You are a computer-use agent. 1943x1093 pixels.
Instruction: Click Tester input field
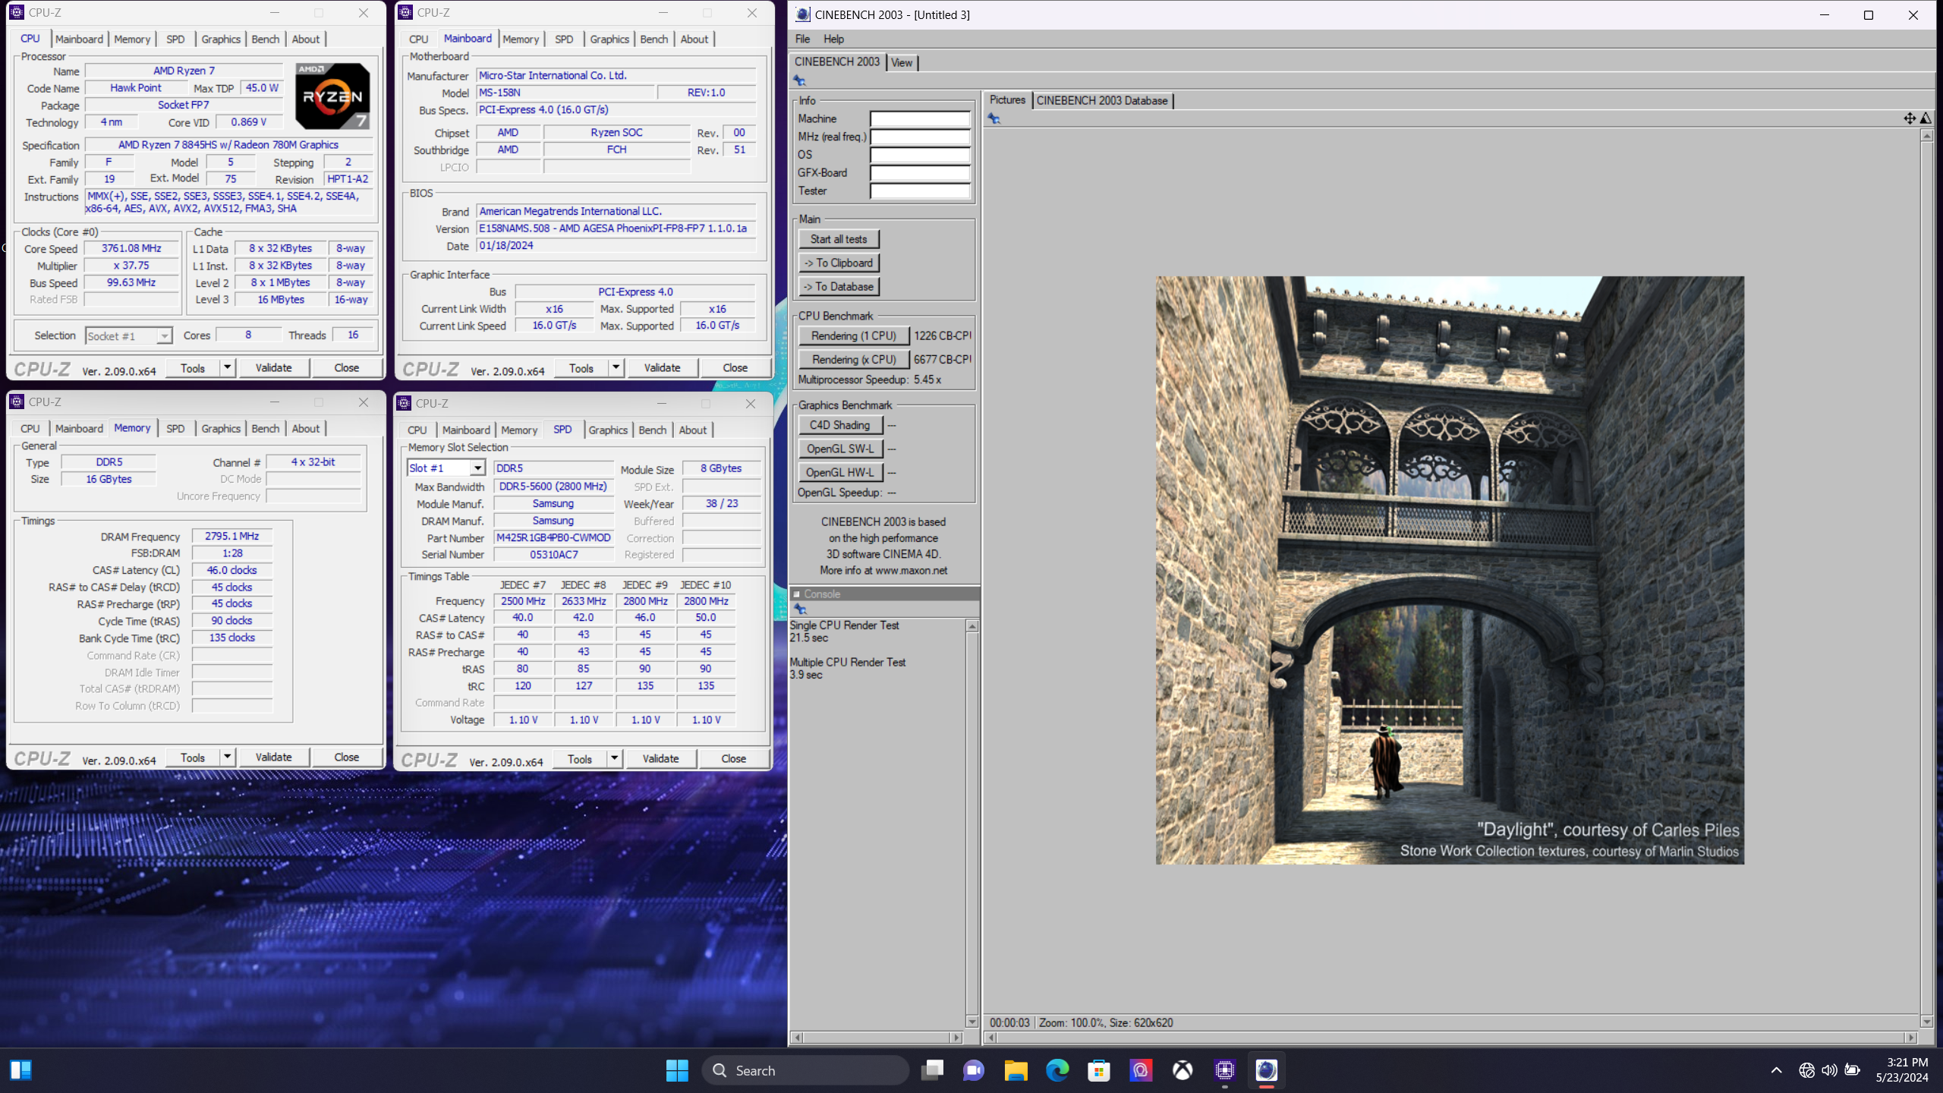(920, 191)
